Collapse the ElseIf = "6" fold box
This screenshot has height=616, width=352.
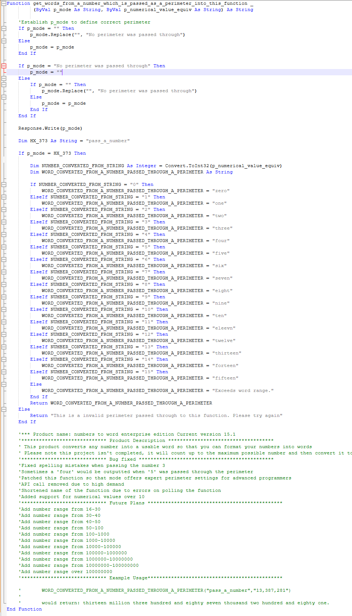tap(4, 259)
